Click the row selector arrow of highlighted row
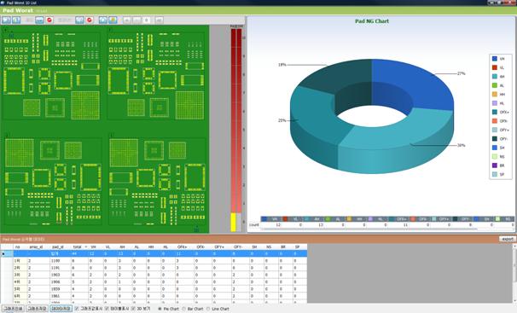 [3, 253]
